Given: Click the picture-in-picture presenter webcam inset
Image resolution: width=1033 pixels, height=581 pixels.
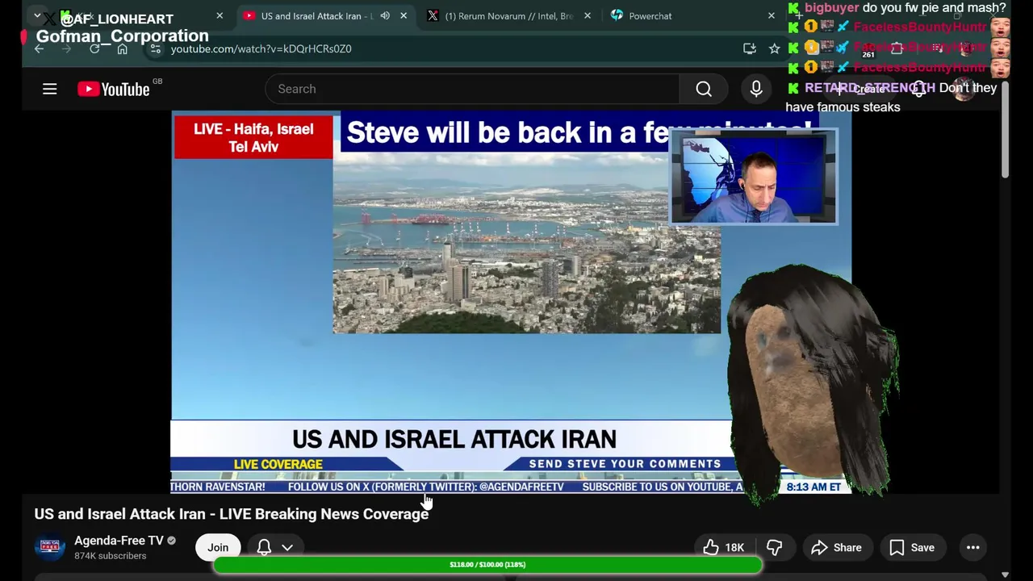Looking at the screenshot, I should click(753, 178).
